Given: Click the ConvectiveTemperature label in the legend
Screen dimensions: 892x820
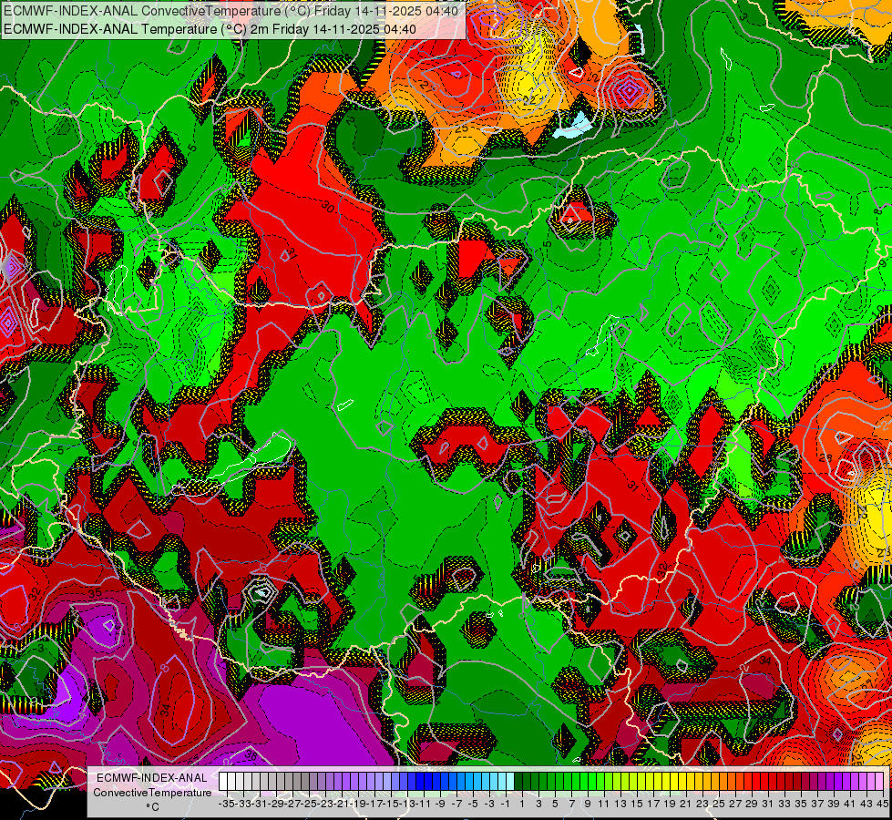Looking at the screenshot, I should click(x=152, y=792).
